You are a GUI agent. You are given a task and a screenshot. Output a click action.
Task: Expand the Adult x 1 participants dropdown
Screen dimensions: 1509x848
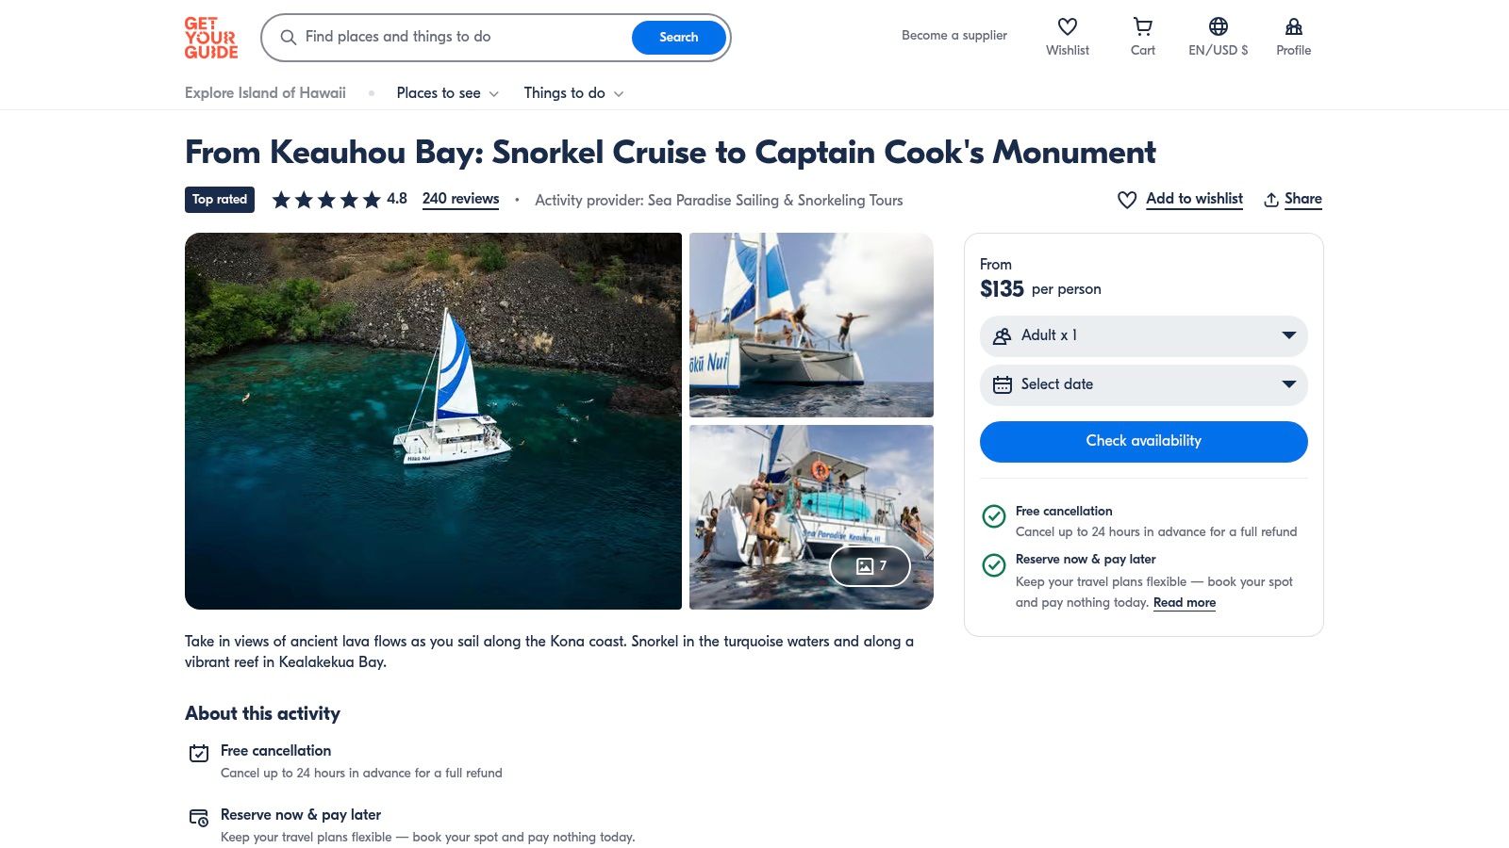pos(1143,336)
